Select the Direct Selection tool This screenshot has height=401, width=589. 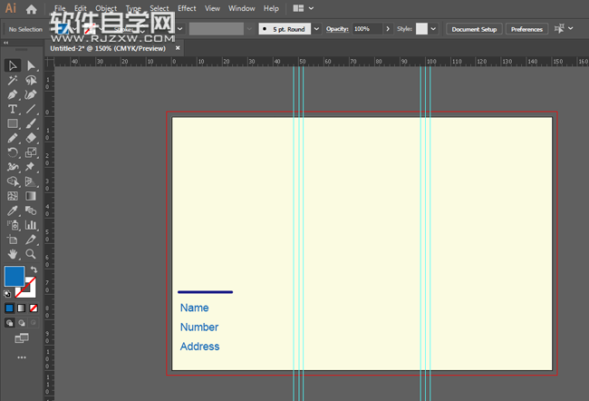pyautogui.click(x=31, y=65)
